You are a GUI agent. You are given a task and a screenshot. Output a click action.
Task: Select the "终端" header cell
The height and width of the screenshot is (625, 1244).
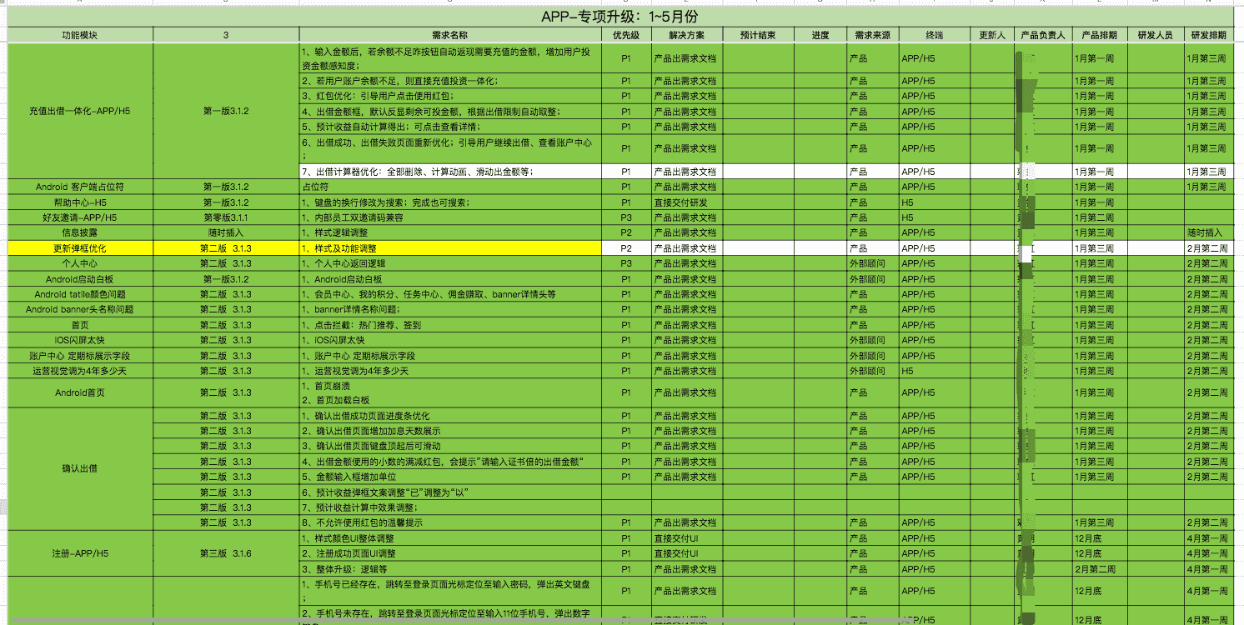935,35
